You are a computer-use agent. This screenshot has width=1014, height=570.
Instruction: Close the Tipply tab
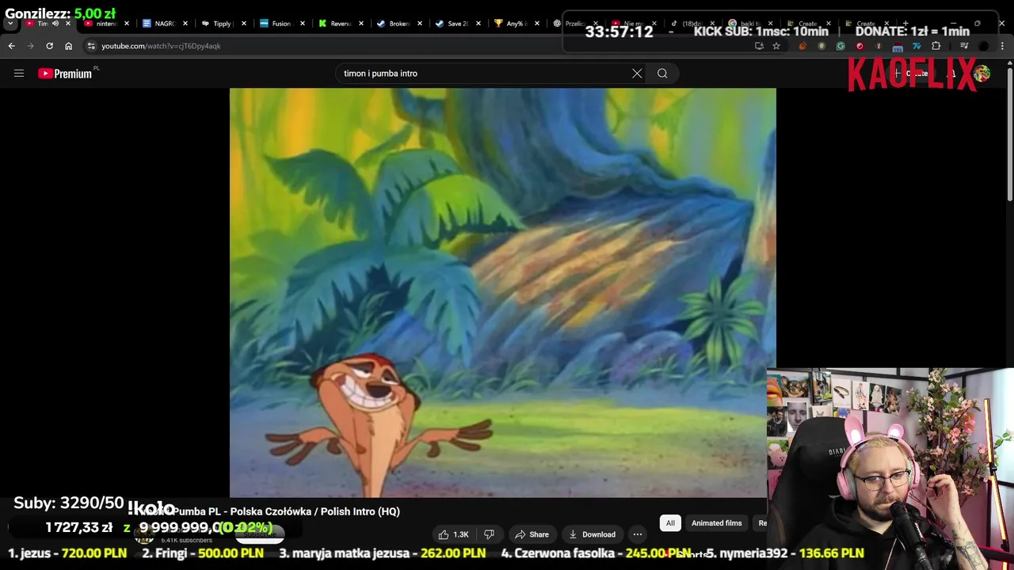click(x=243, y=24)
